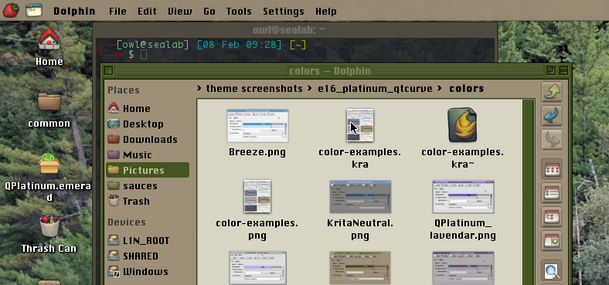Select color-examples.kra~ backup file icon

point(462,125)
